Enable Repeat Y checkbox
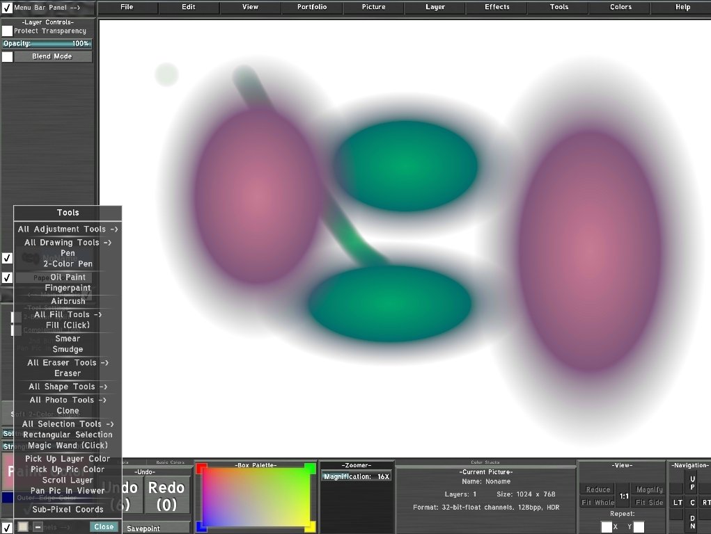 click(639, 527)
